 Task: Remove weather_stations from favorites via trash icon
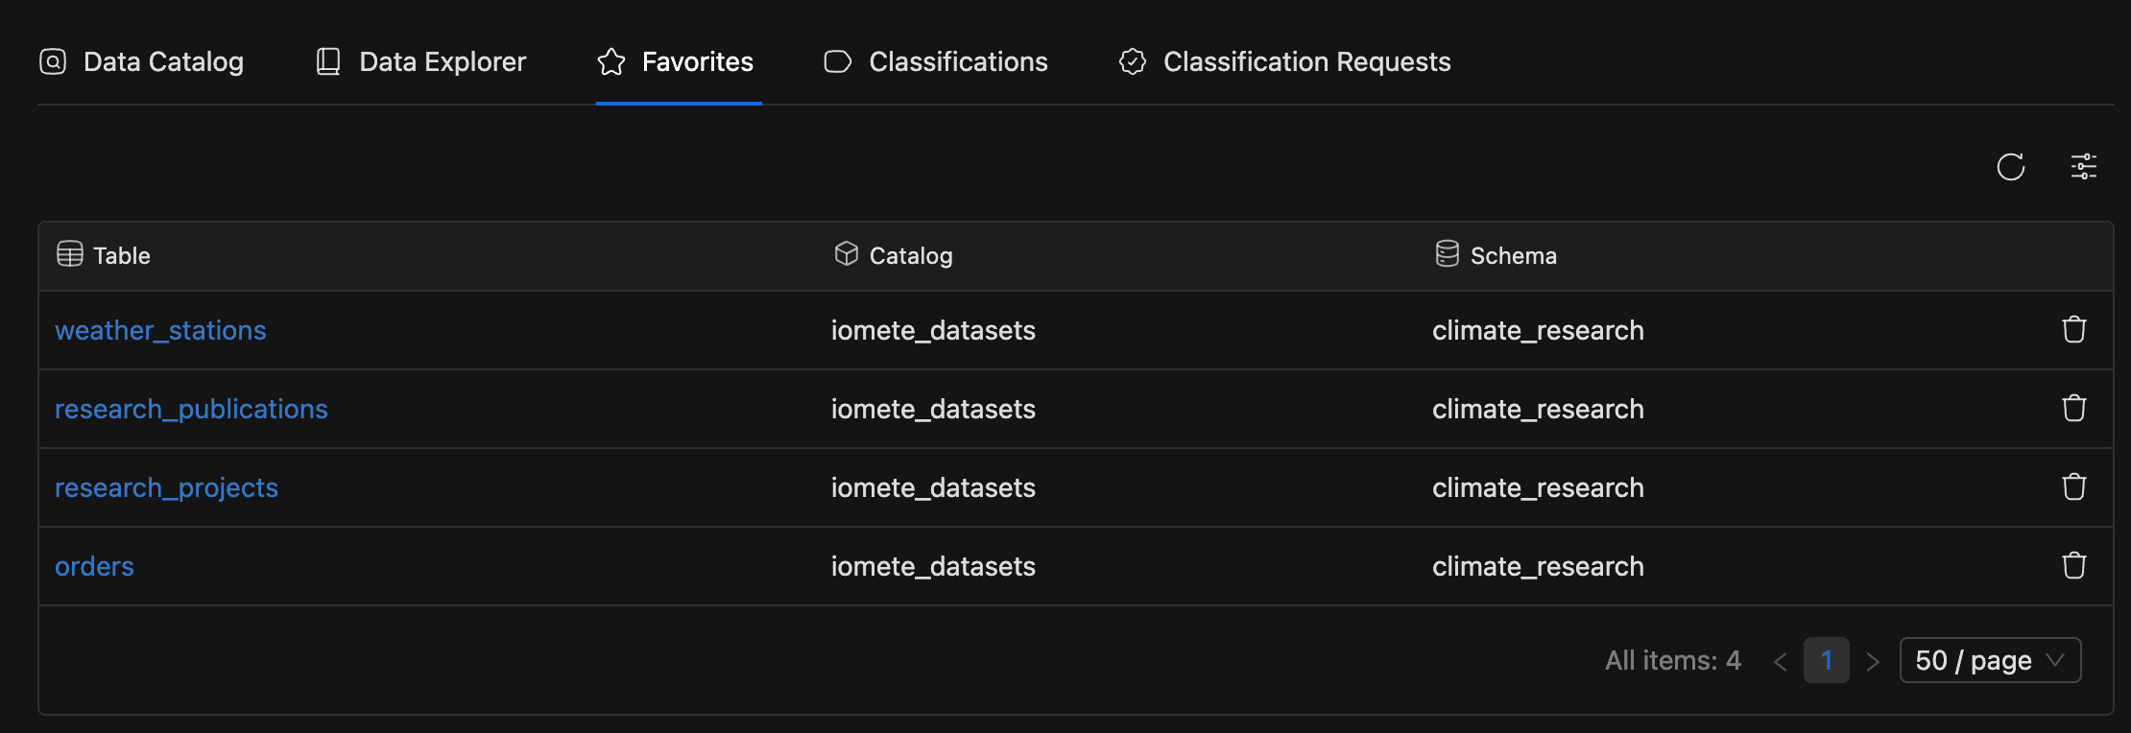click(x=2073, y=329)
